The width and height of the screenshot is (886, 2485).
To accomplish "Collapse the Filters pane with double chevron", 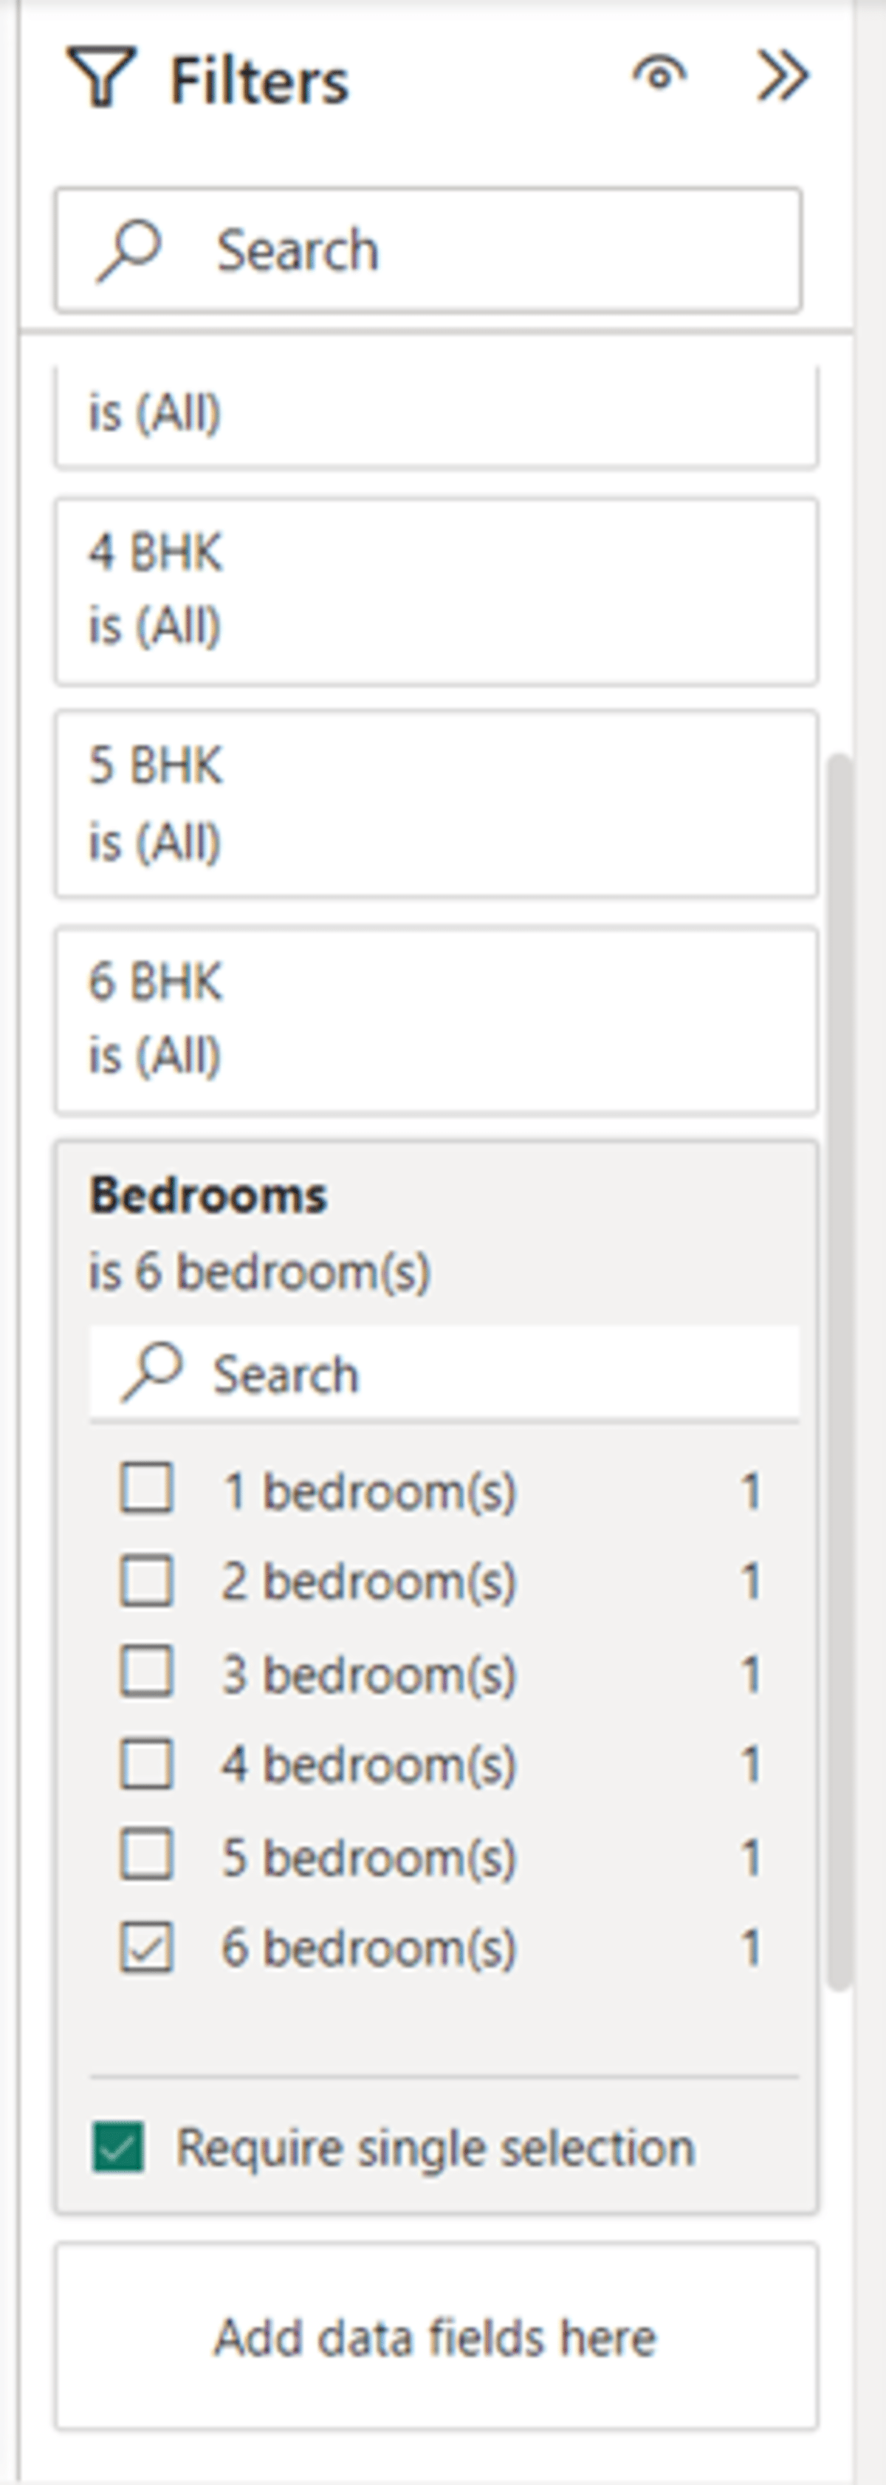I will [782, 75].
